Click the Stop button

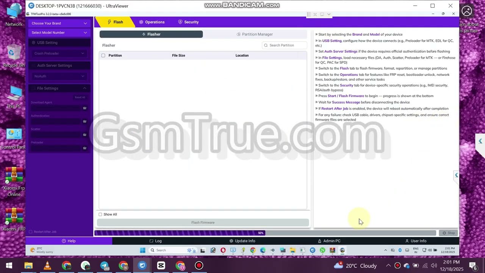coord(449,233)
